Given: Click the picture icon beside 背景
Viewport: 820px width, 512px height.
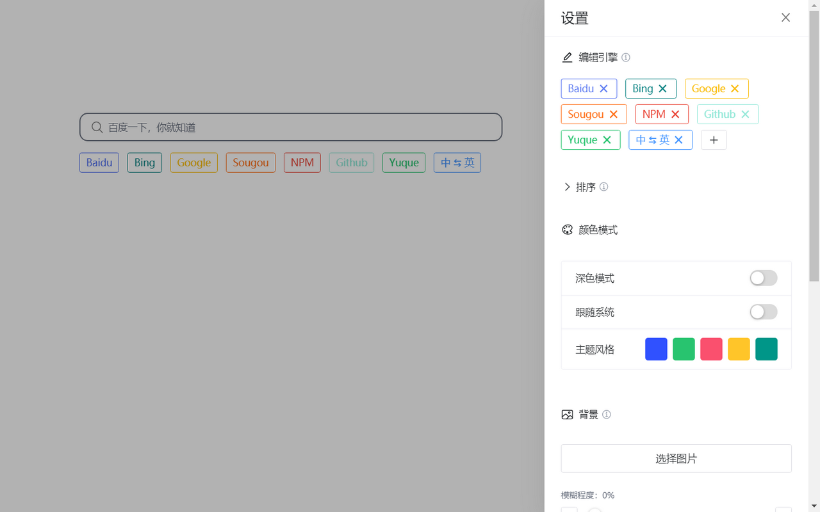Looking at the screenshot, I should (567, 415).
